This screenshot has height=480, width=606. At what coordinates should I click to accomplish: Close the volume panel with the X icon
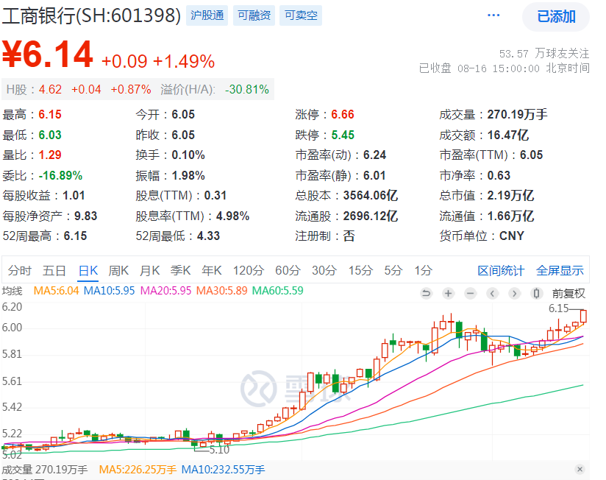(x=580, y=469)
